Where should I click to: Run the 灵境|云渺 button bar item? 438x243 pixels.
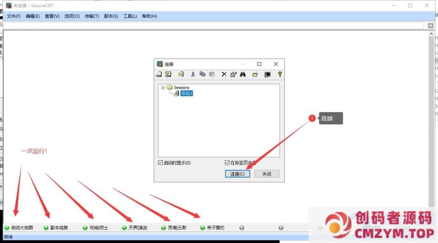pyautogui.click(x=174, y=228)
